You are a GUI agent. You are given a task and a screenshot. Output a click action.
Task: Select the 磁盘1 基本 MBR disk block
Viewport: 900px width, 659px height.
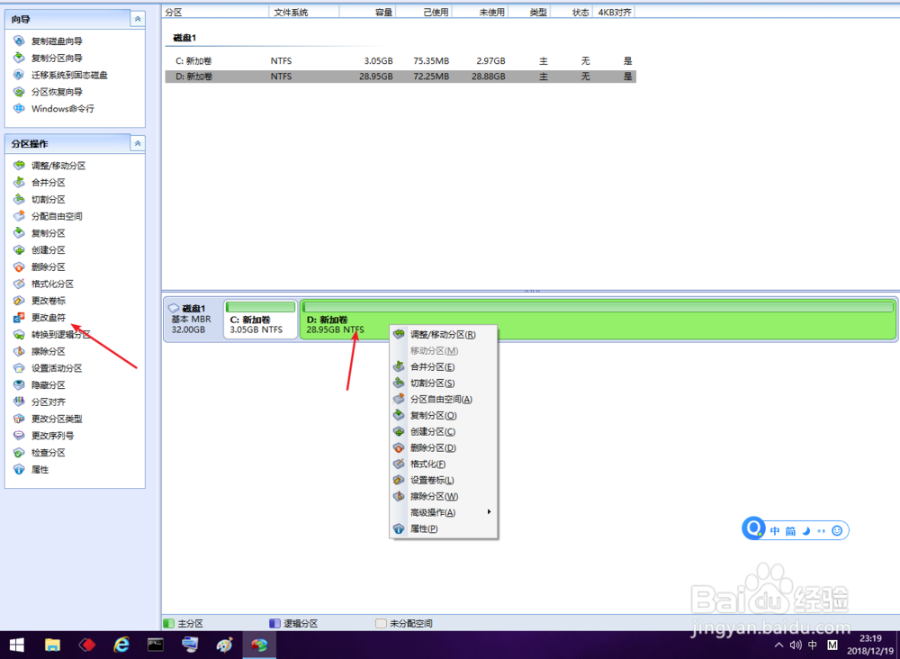tap(193, 320)
